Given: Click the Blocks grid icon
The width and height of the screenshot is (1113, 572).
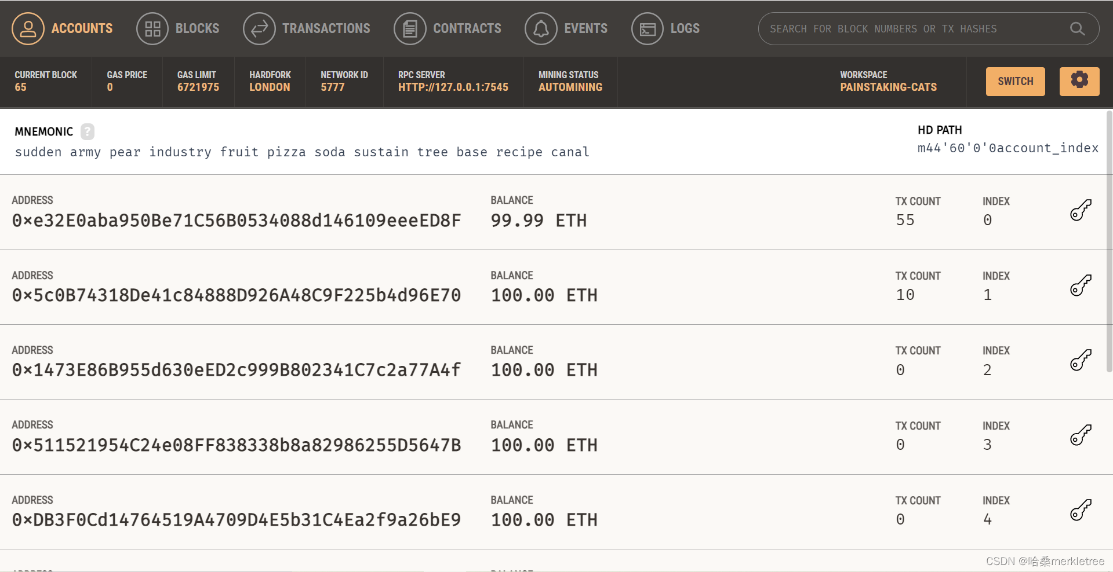Looking at the screenshot, I should (x=152, y=29).
